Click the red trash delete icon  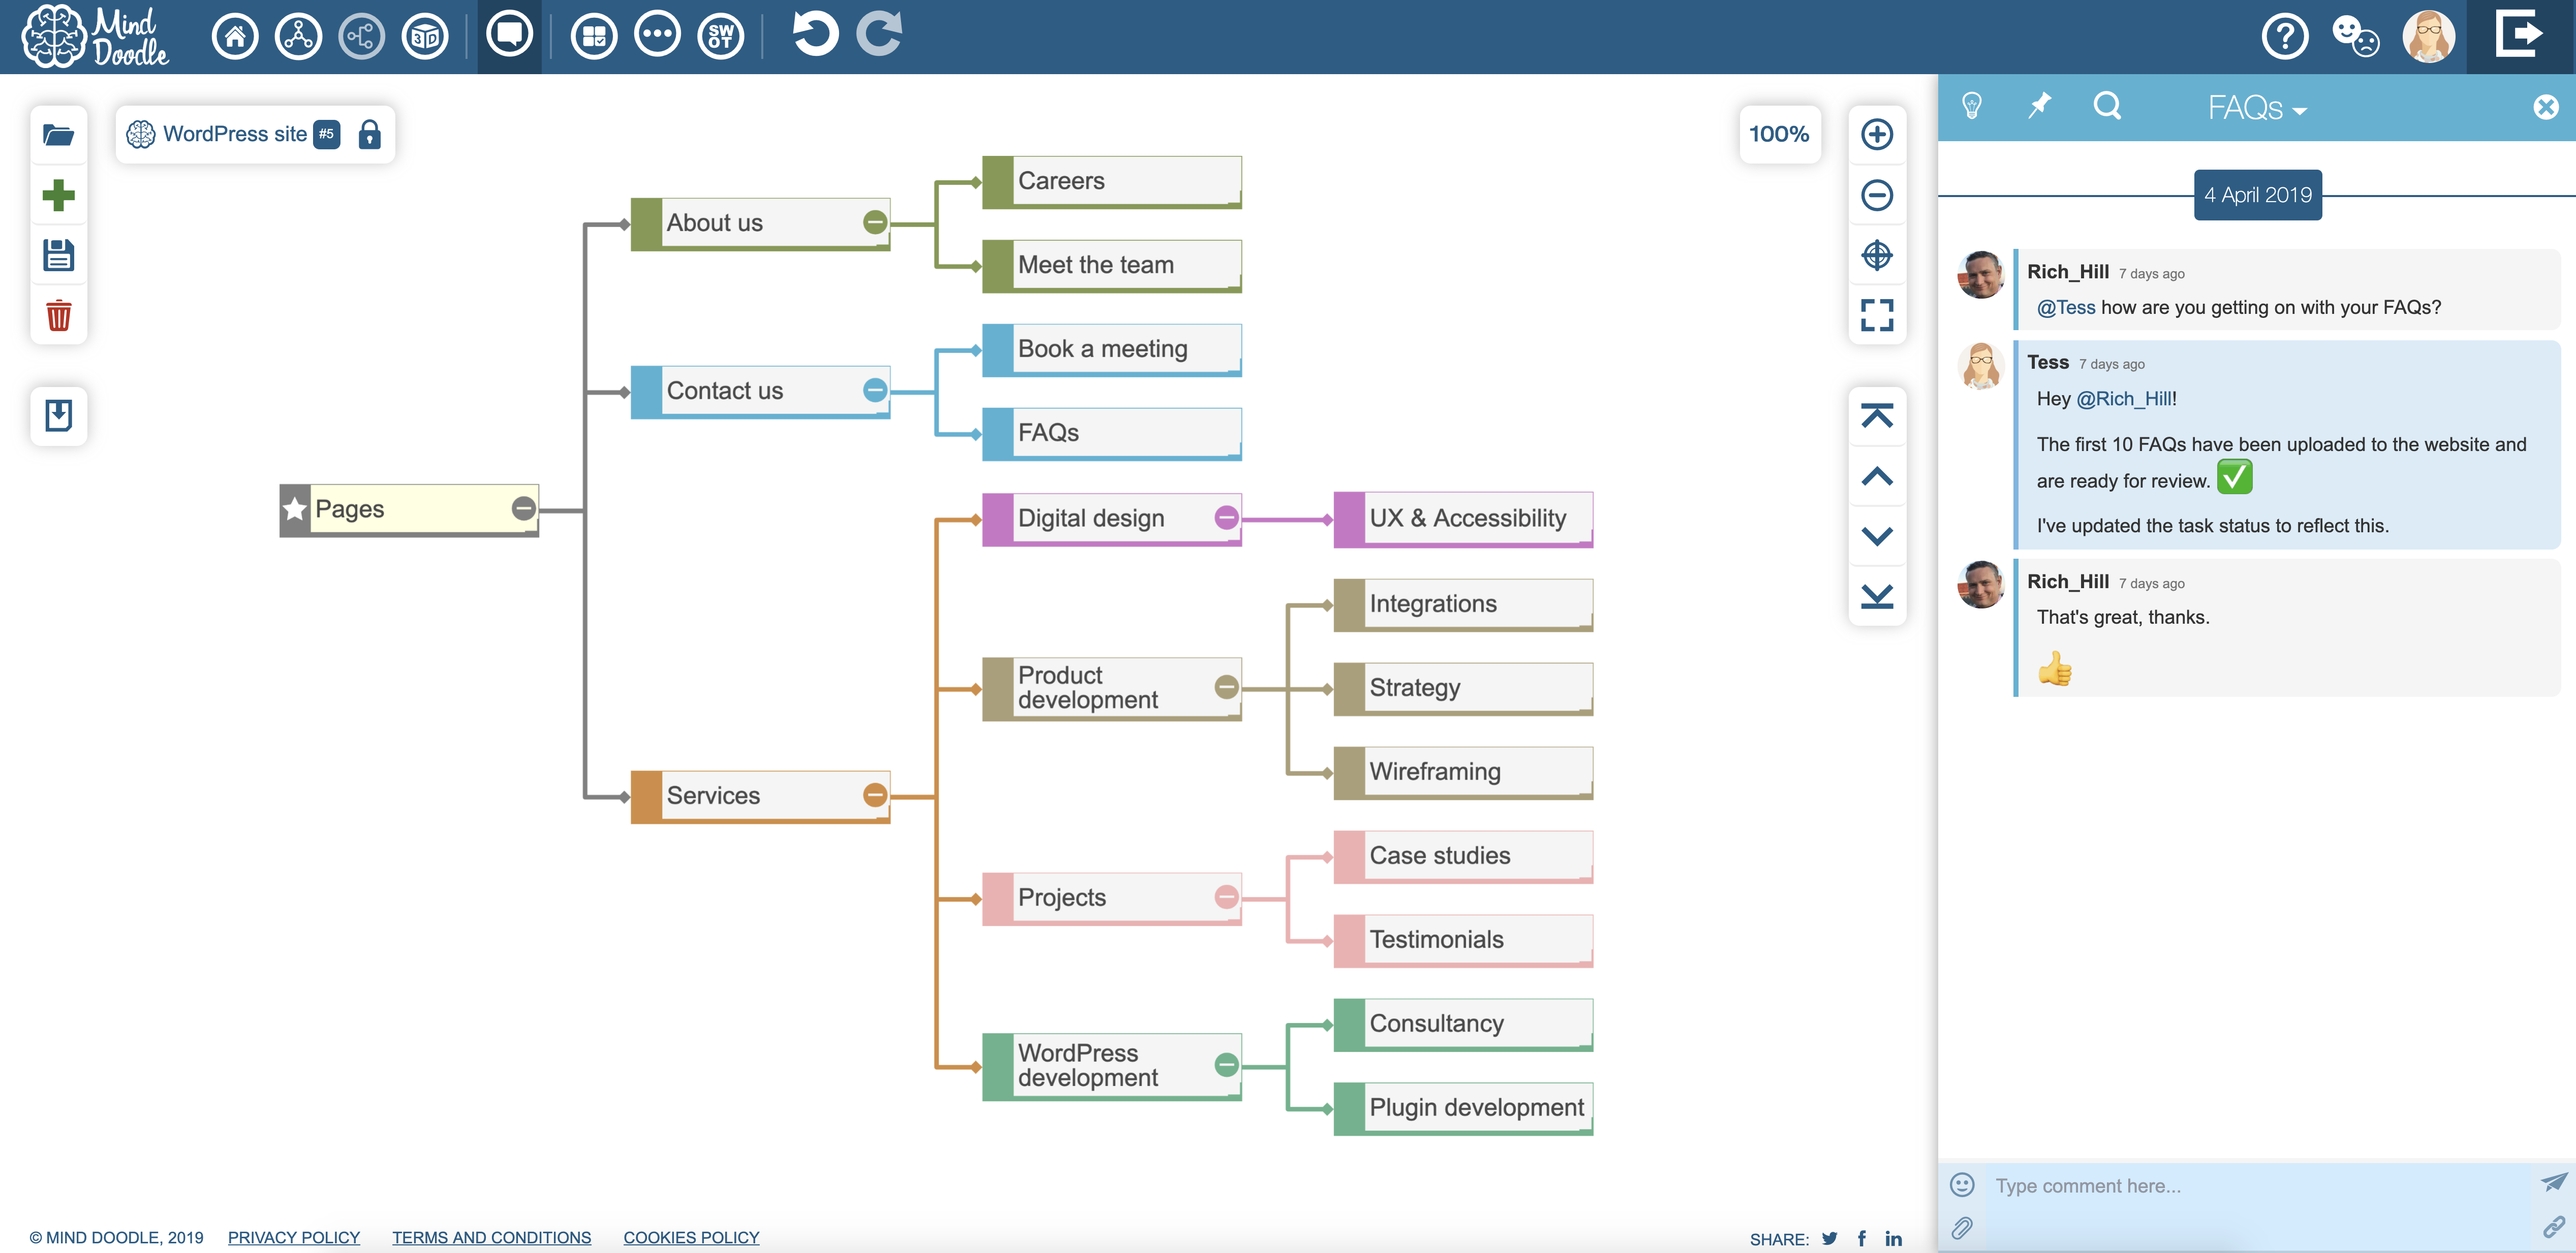pos(58,316)
